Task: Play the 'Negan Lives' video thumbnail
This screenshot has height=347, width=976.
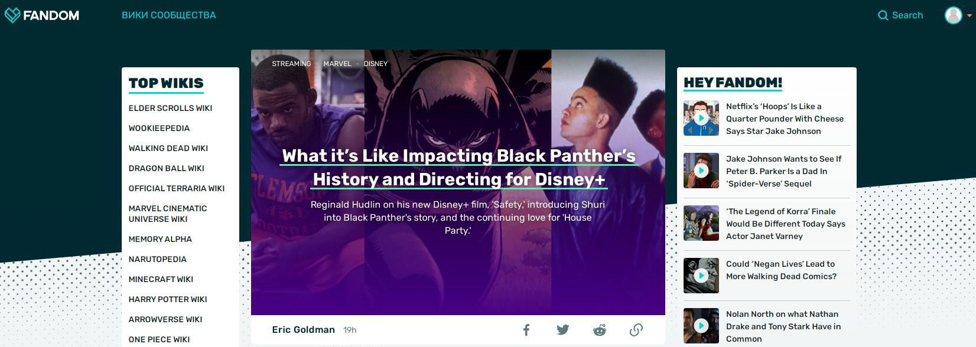Action: point(701,276)
